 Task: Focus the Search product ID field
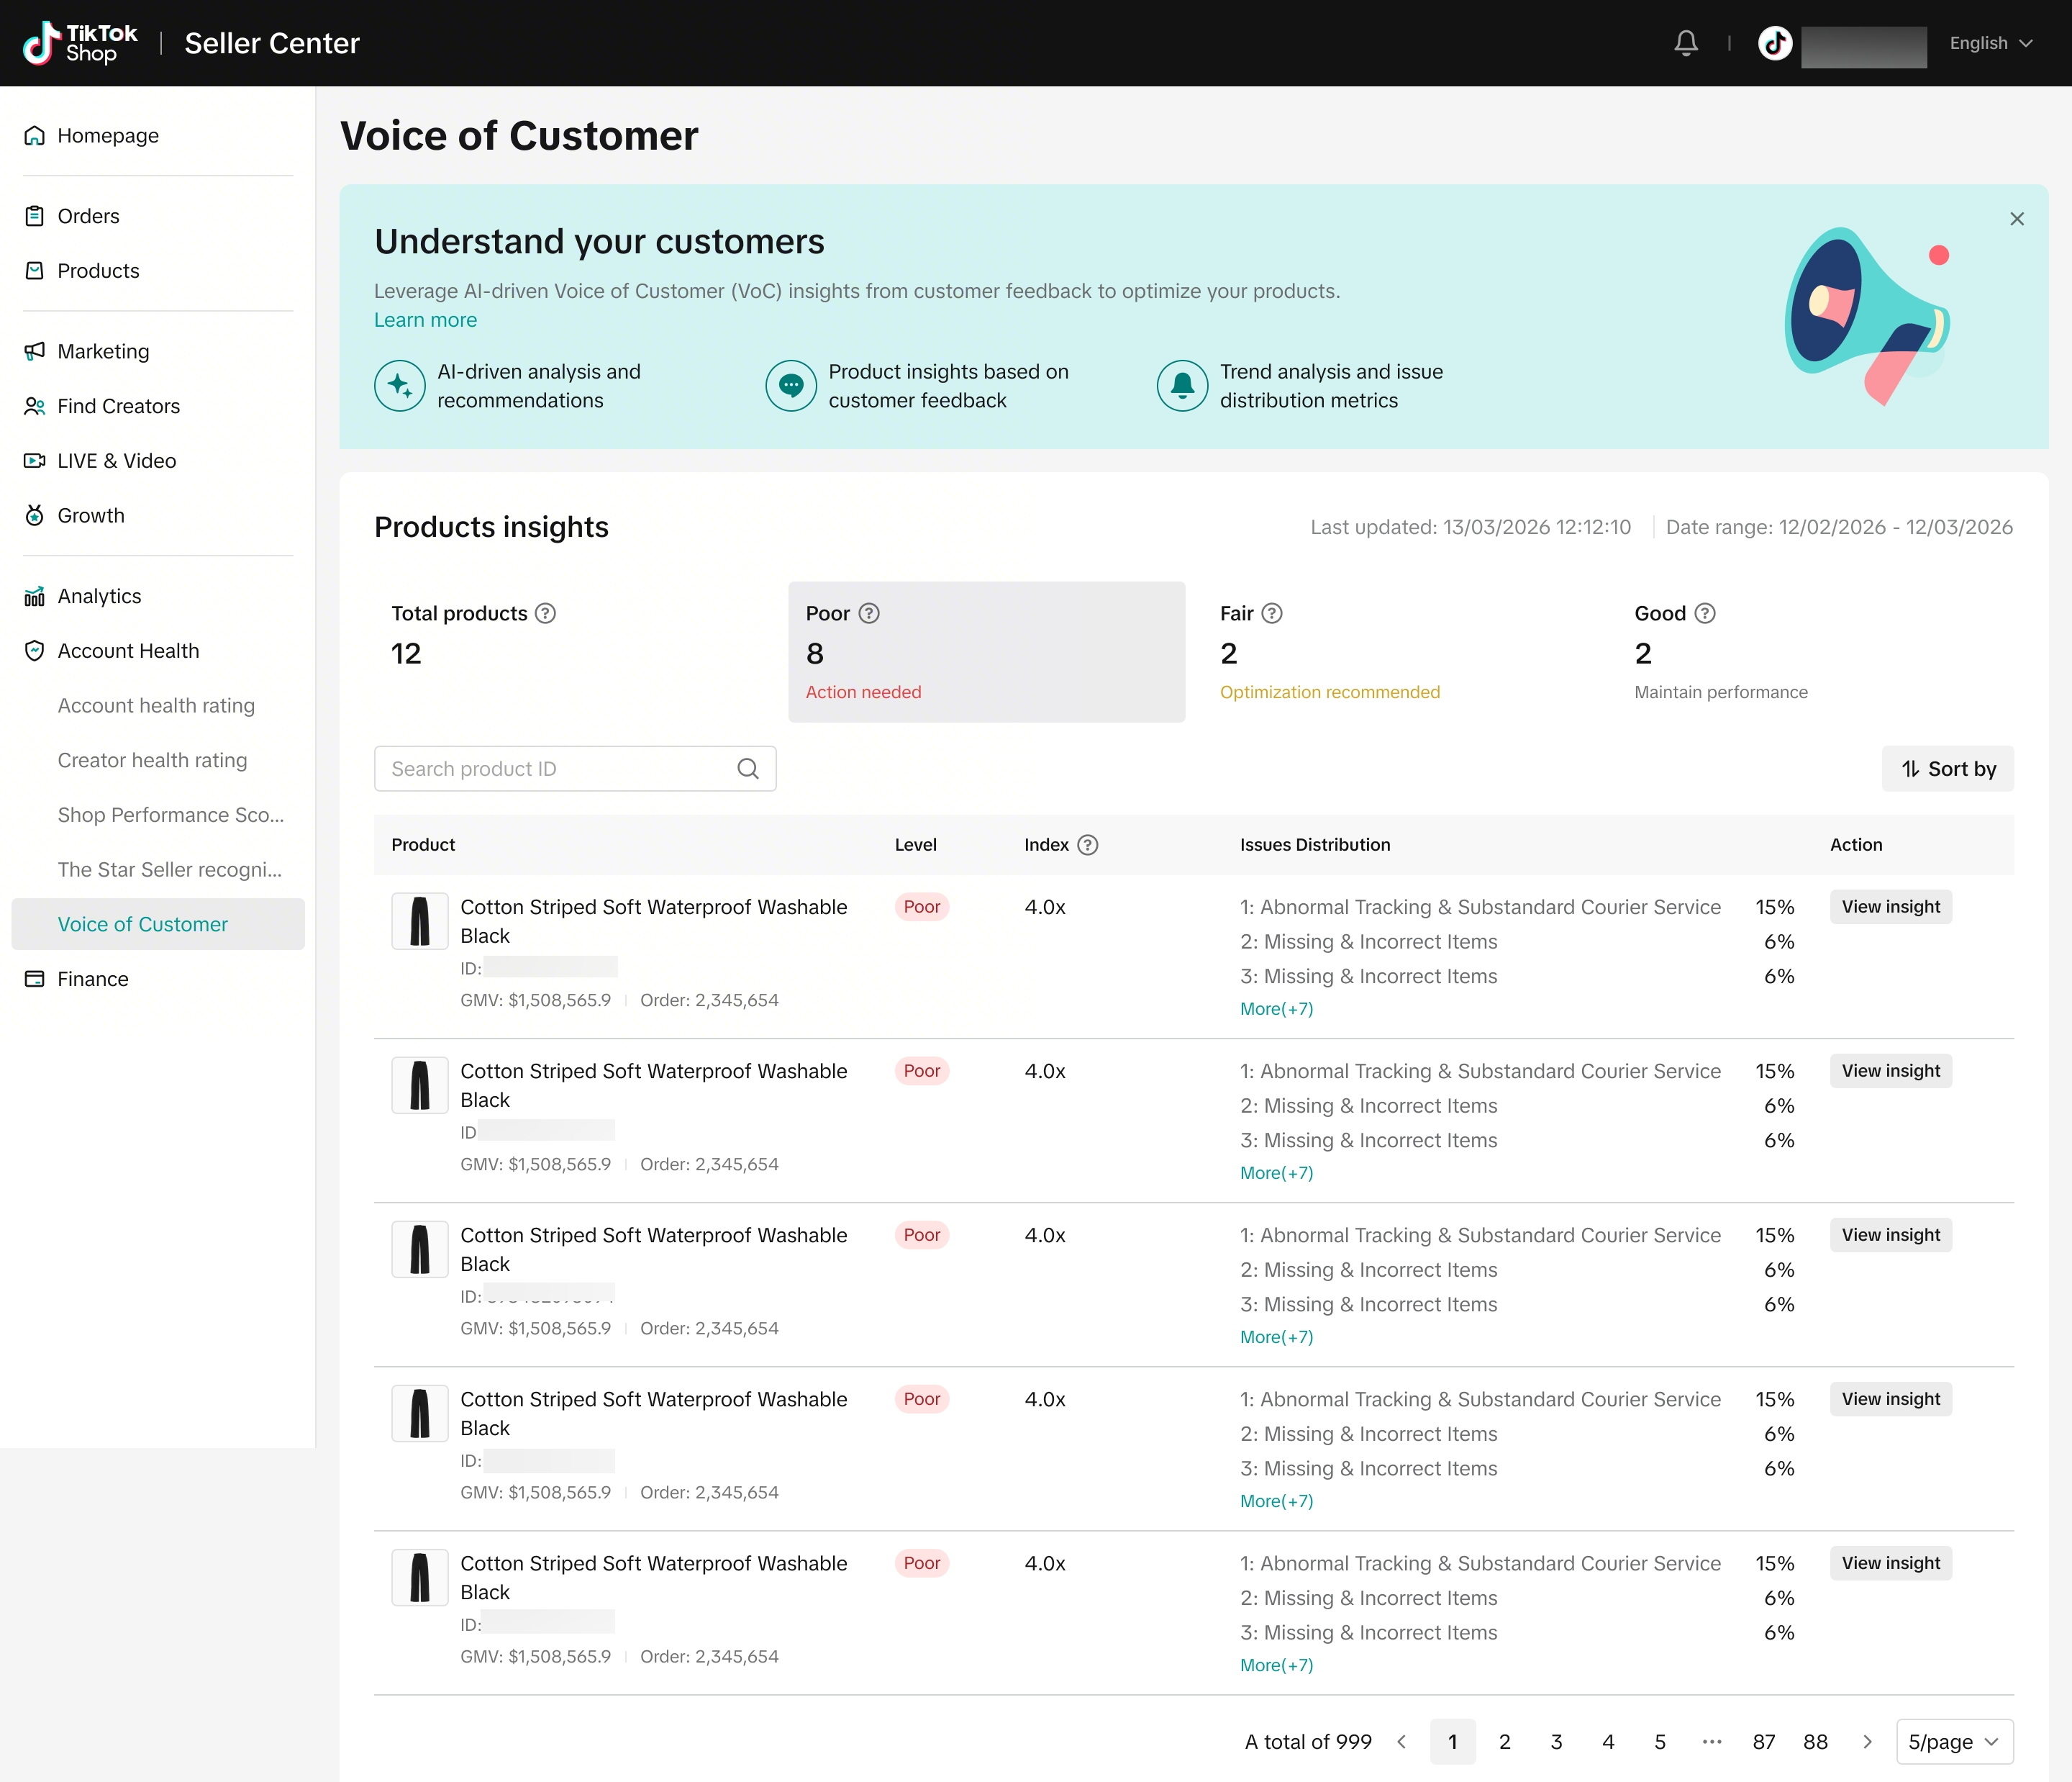575,769
